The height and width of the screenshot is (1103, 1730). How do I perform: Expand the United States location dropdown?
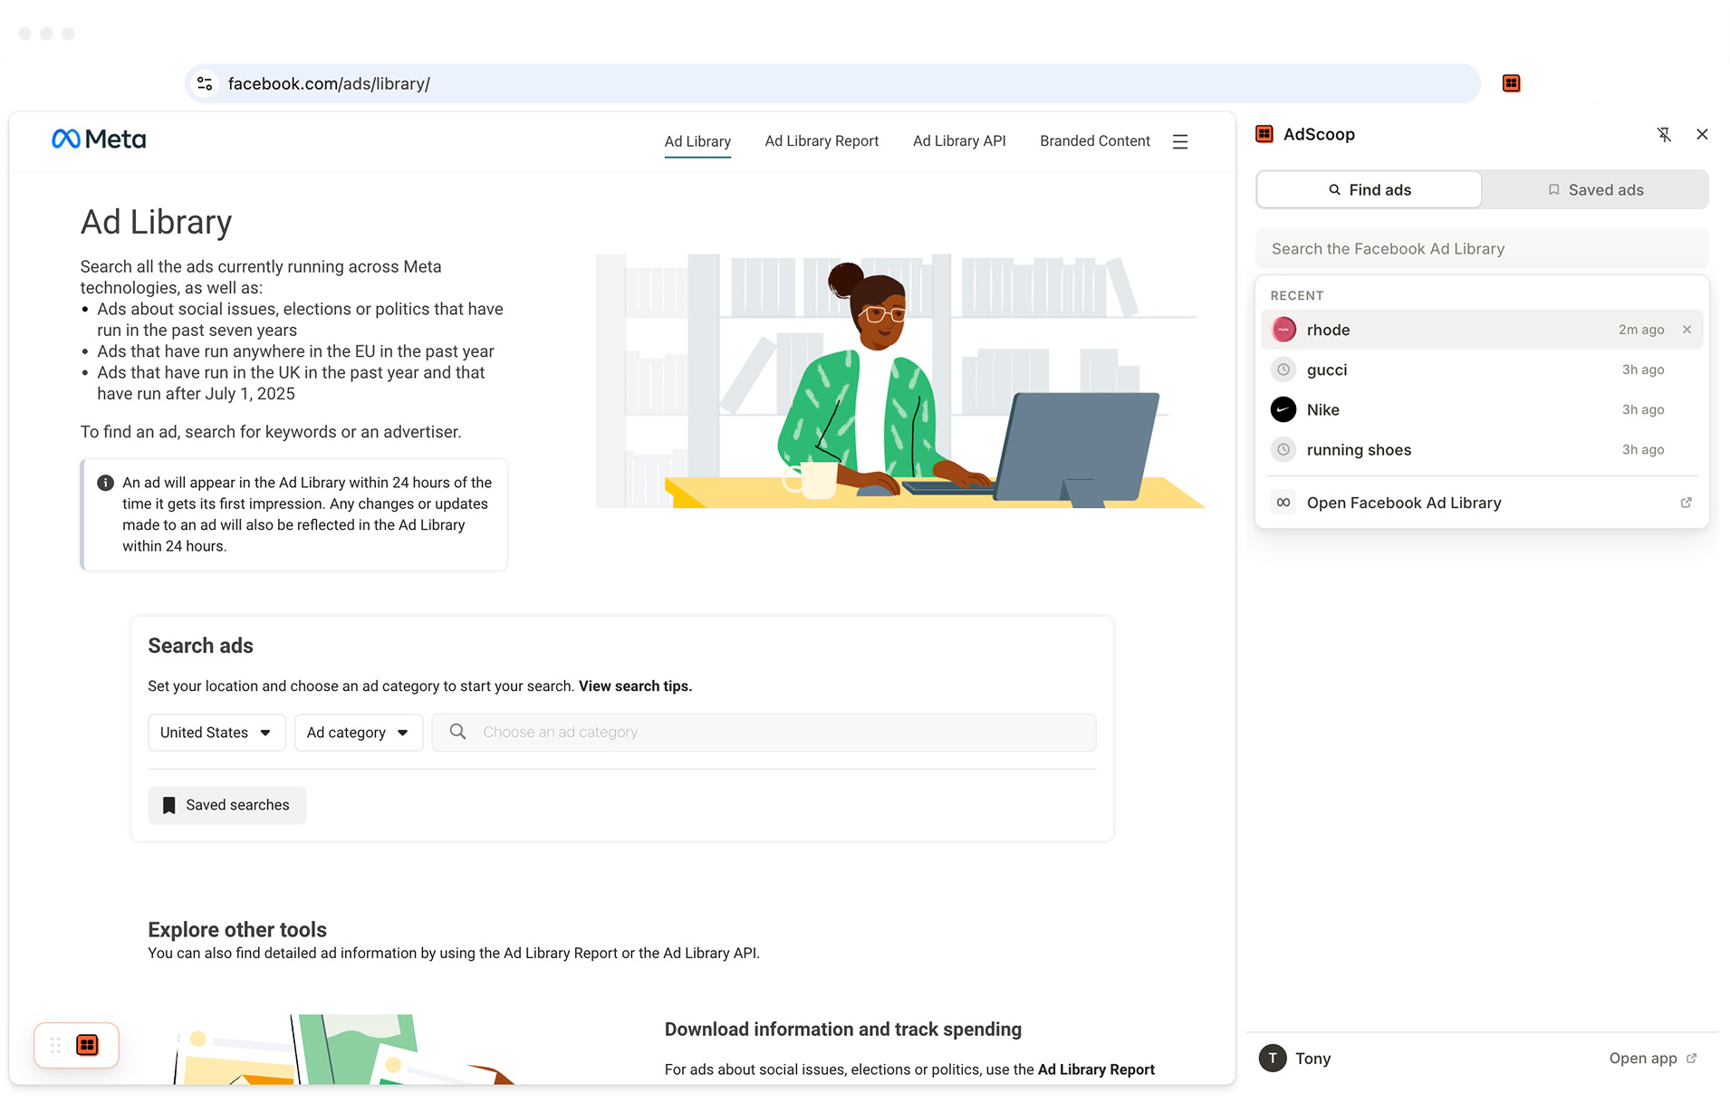(216, 733)
